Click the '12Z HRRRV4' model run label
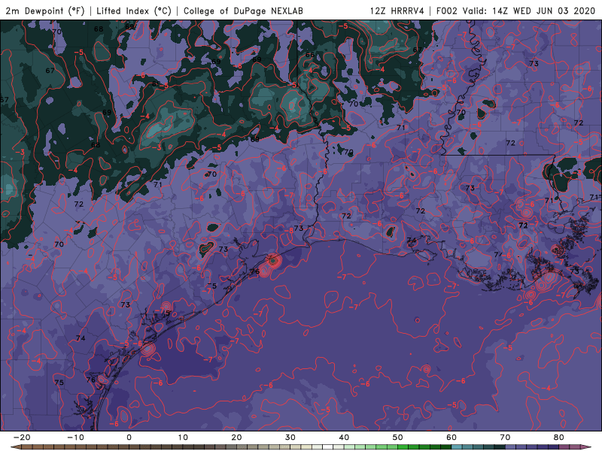Image resolution: width=602 pixels, height=451 pixels. pyautogui.click(x=397, y=11)
